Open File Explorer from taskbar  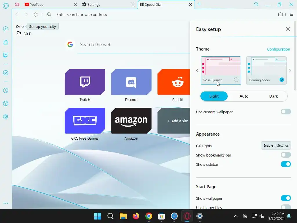[x=123, y=216]
